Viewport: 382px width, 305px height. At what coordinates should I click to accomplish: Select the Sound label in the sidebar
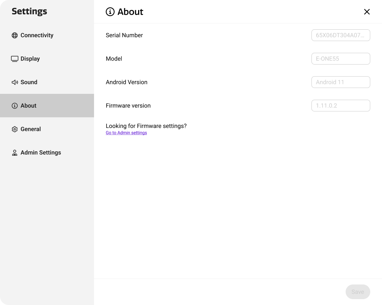click(29, 82)
